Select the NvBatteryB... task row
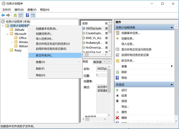The image size is (179, 129). [x=95, y=43]
